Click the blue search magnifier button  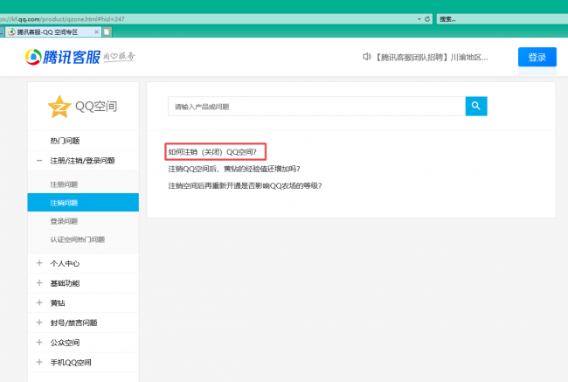pos(476,106)
